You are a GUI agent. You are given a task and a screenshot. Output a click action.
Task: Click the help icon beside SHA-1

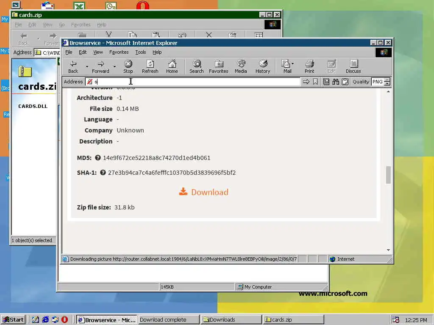tap(103, 173)
